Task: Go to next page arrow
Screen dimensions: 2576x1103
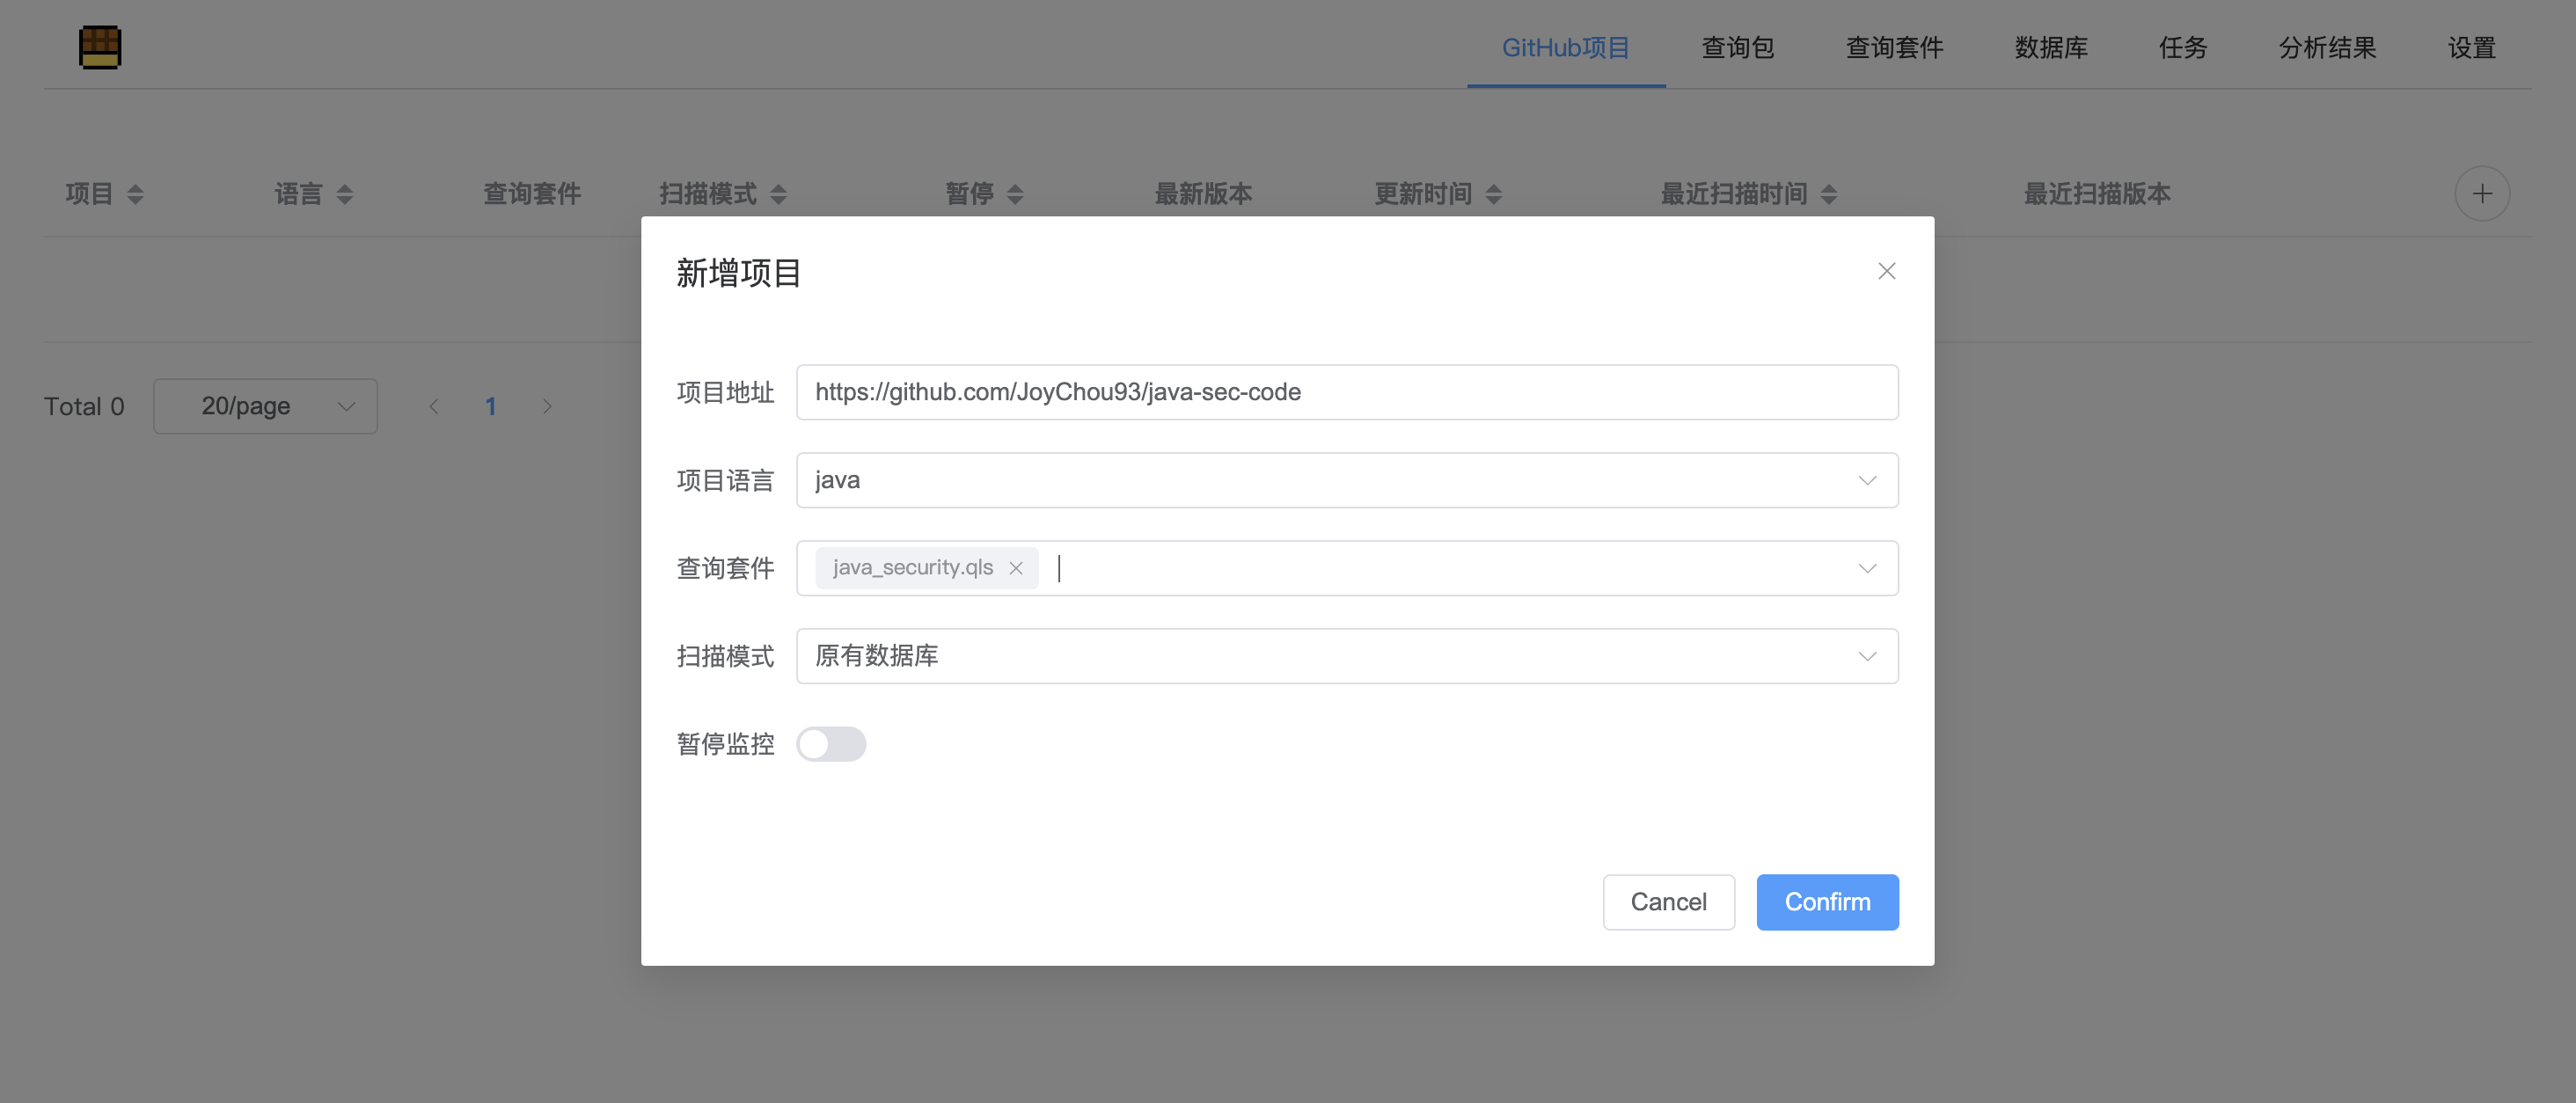Action: click(x=547, y=406)
